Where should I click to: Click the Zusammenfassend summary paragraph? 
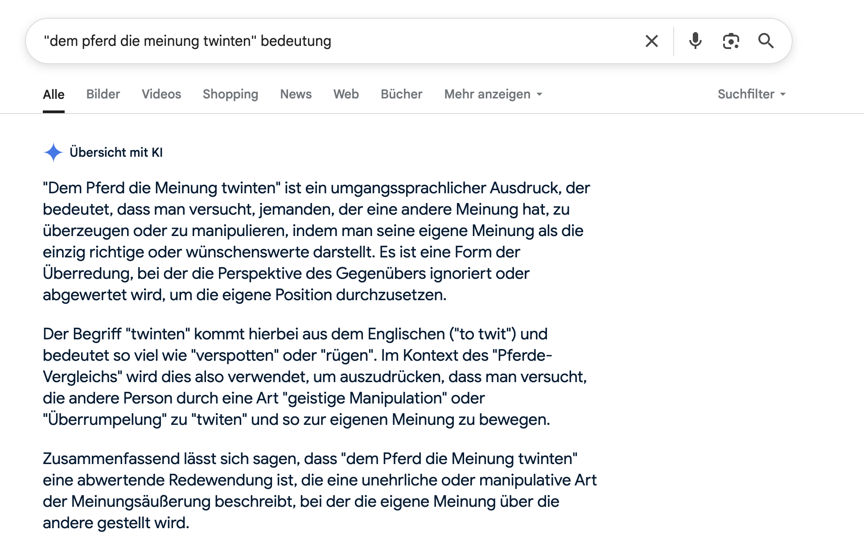point(320,491)
